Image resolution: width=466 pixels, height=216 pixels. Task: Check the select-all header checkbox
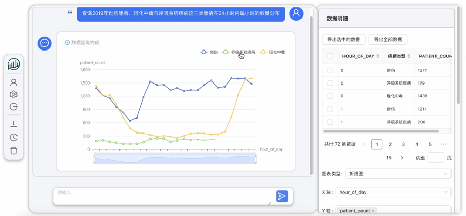[330, 56]
